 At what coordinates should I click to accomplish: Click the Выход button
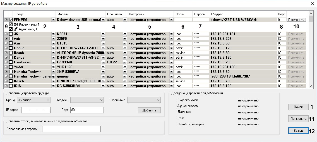pyautogui.click(x=298, y=130)
